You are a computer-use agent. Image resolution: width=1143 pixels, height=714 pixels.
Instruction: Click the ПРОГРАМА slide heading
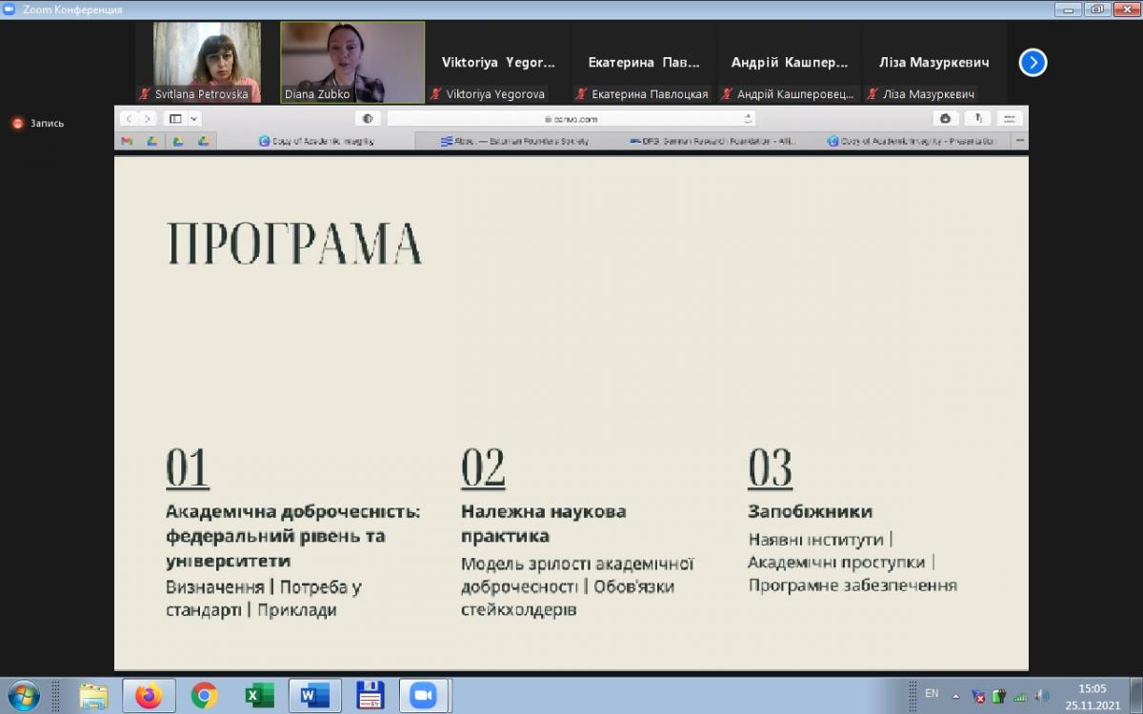click(294, 244)
